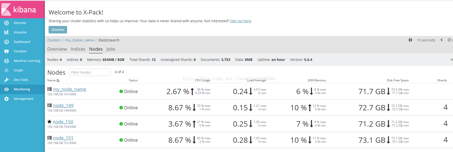
Task: Select the Nodes tab
Action: 96,49
